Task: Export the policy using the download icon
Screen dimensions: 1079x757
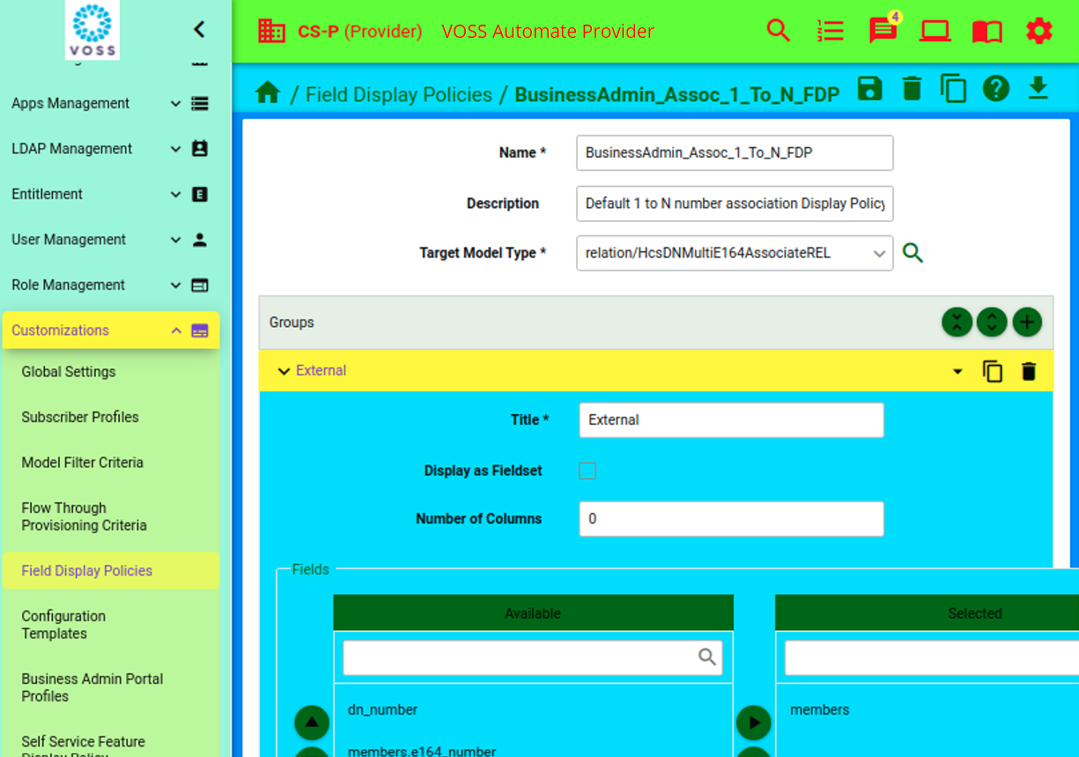Action: (1038, 88)
